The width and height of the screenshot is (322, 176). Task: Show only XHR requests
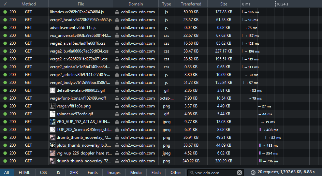(74, 173)
